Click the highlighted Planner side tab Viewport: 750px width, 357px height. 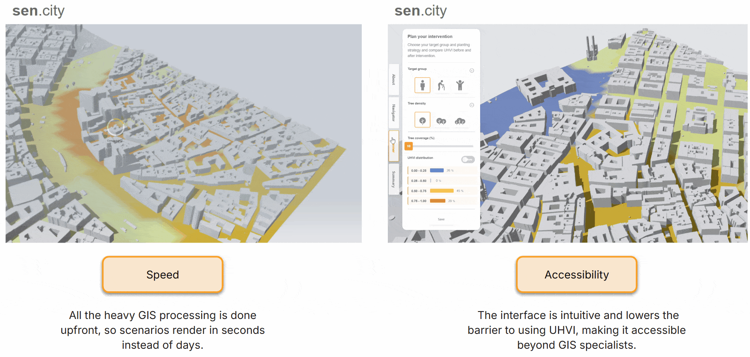[x=394, y=146]
